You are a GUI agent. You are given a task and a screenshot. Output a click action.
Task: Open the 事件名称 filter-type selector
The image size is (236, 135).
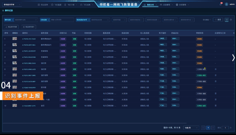(x=9, y=20)
